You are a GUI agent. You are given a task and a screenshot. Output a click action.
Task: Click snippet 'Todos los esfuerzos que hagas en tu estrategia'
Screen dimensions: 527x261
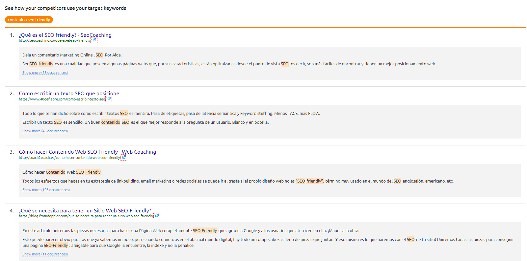click(x=238, y=181)
